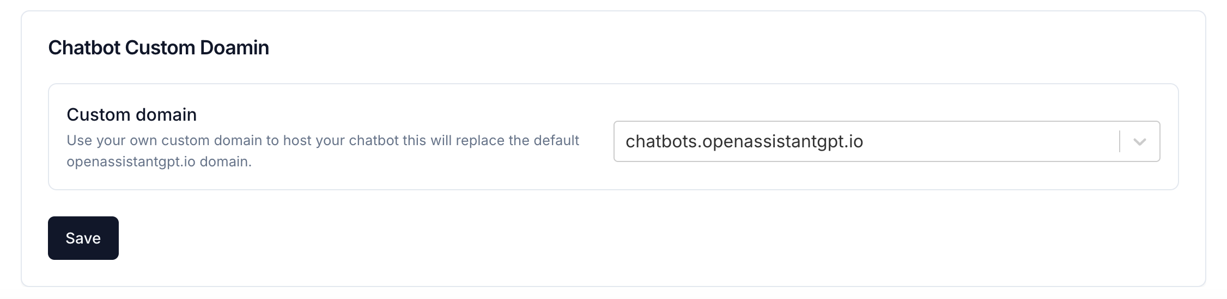Click "openassistantgpt.io" in the description's second line
The width and height of the screenshot is (1227, 299).
pyautogui.click(x=131, y=162)
